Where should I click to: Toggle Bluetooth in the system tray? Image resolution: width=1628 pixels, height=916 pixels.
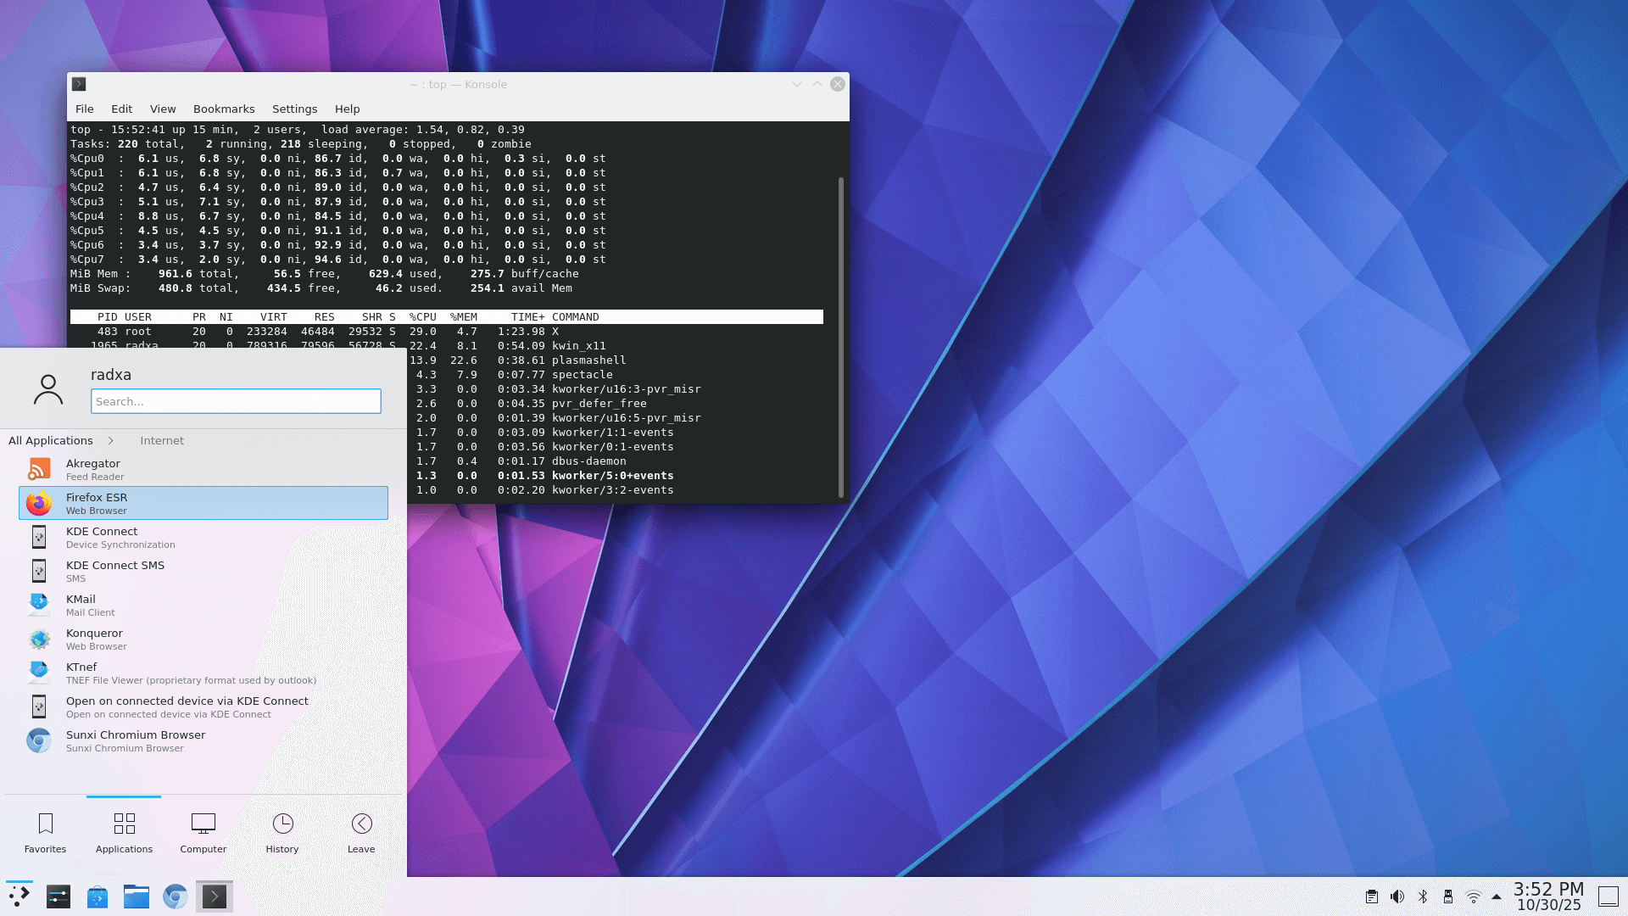(x=1423, y=896)
